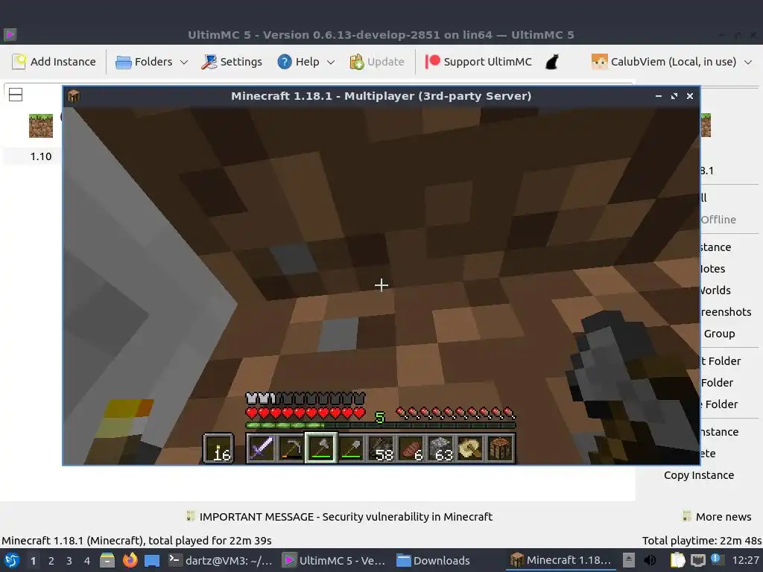Image resolution: width=763 pixels, height=572 pixels.
Task: Click the Minecraft experience bar
Action: coord(380,425)
